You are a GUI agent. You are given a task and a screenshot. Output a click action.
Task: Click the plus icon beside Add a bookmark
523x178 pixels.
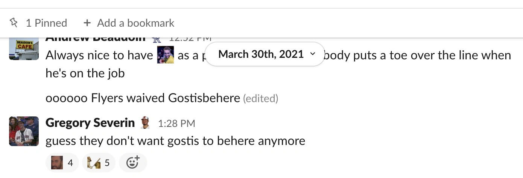87,23
